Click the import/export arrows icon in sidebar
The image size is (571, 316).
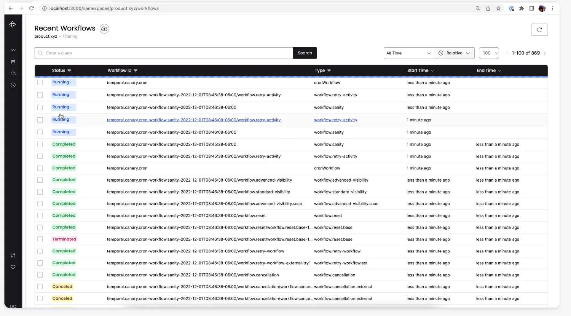[x=13, y=255]
